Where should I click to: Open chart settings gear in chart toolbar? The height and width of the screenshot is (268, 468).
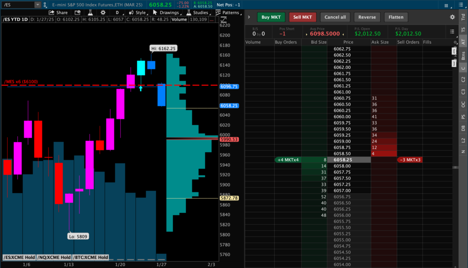pyautogui.click(x=103, y=13)
